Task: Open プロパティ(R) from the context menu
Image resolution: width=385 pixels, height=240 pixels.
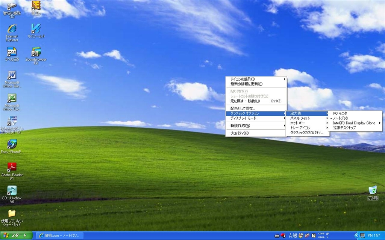Action: 256,133
